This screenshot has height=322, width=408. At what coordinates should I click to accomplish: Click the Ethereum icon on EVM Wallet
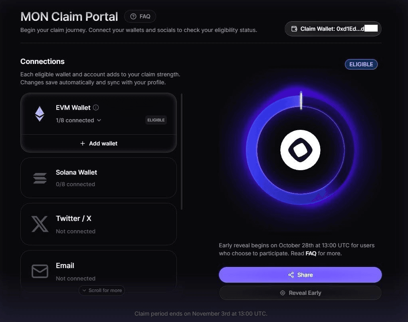(x=40, y=114)
